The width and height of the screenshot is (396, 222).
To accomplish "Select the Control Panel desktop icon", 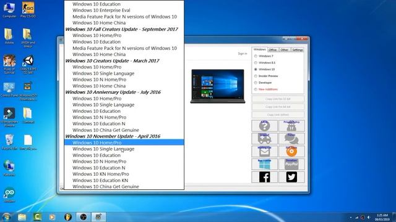I will 9,90.
